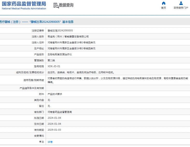Image resolution: width=190 pixels, height=147 pixels.
Task: Select model XDK-JD-01
Action: coord(54,66)
